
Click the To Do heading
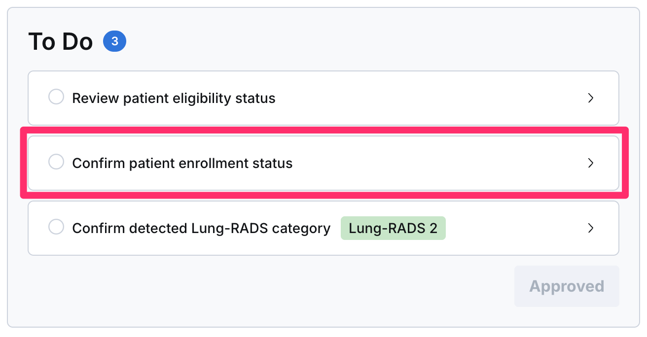61,42
